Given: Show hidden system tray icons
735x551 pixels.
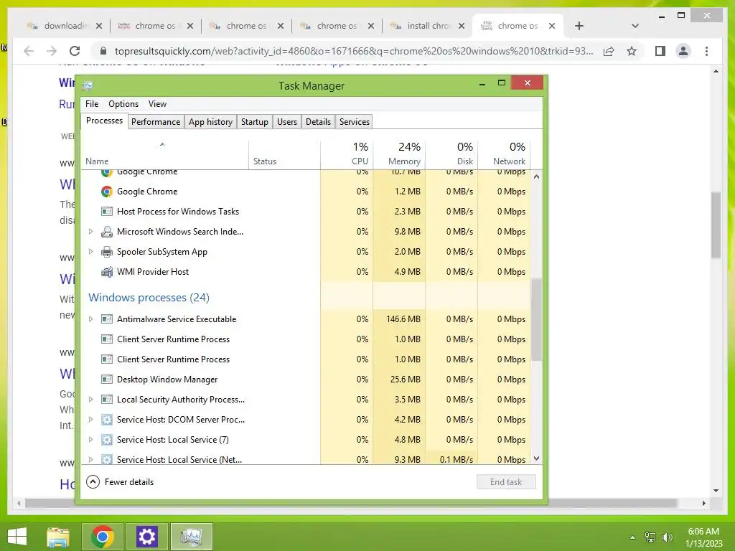Looking at the screenshot, I should click(633, 537).
